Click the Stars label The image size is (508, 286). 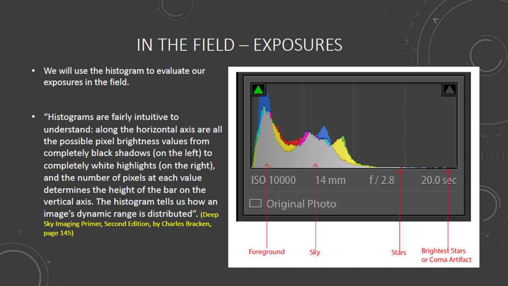click(399, 253)
